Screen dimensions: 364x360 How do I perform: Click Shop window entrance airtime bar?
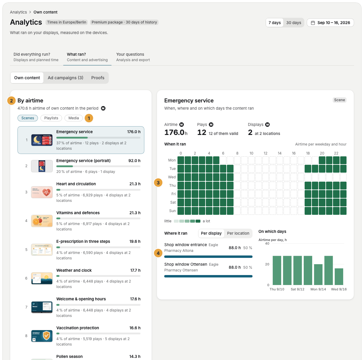(208, 257)
